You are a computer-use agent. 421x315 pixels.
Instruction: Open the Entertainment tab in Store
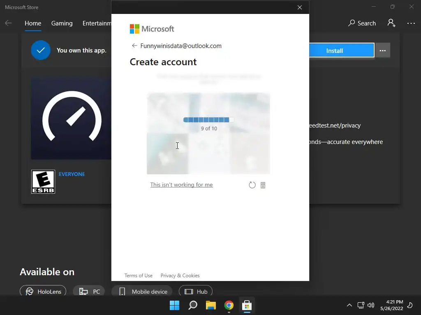[97, 23]
